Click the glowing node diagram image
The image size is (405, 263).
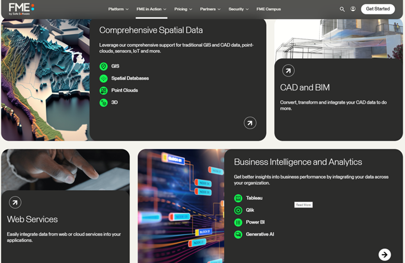[181, 206]
